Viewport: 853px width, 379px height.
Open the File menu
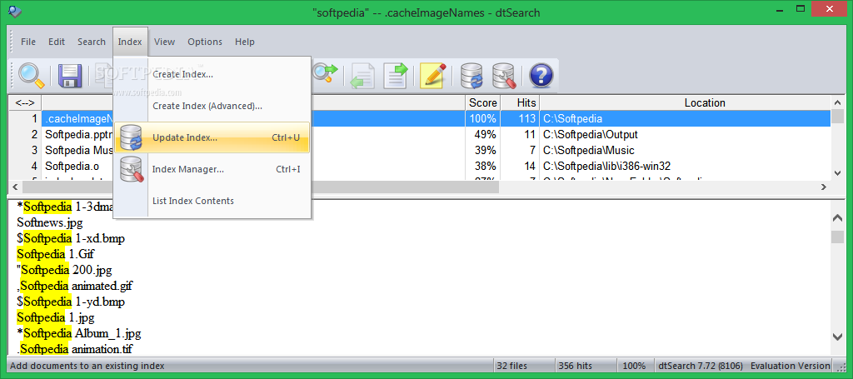(28, 42)
